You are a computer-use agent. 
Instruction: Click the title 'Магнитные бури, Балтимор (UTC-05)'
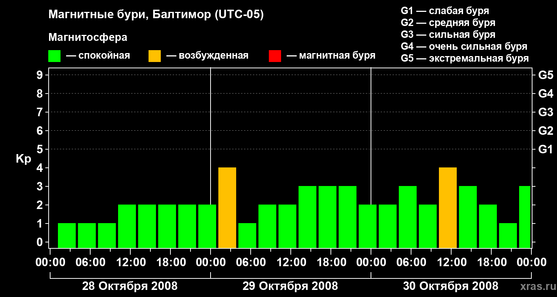tap(156, 15)
